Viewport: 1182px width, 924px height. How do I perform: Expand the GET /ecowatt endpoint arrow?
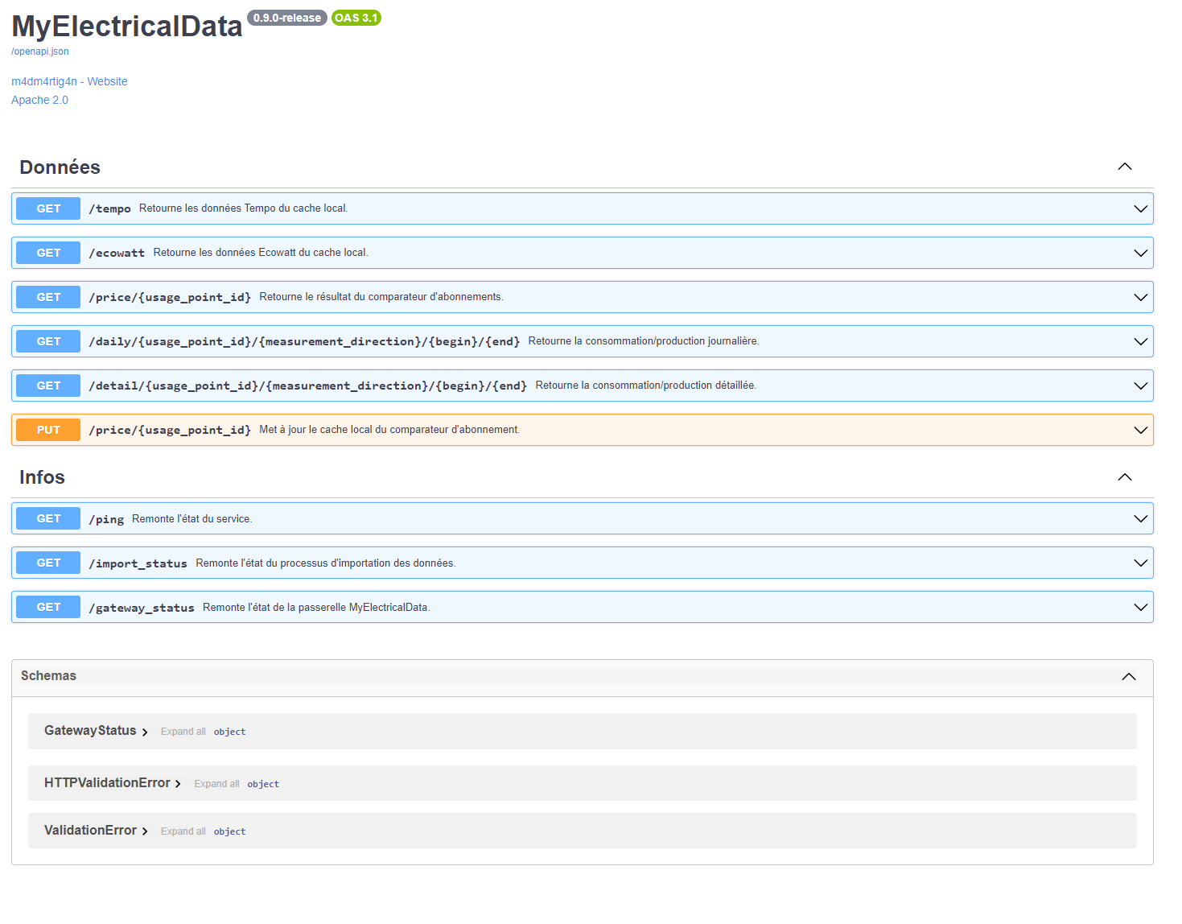point(1140,253)
